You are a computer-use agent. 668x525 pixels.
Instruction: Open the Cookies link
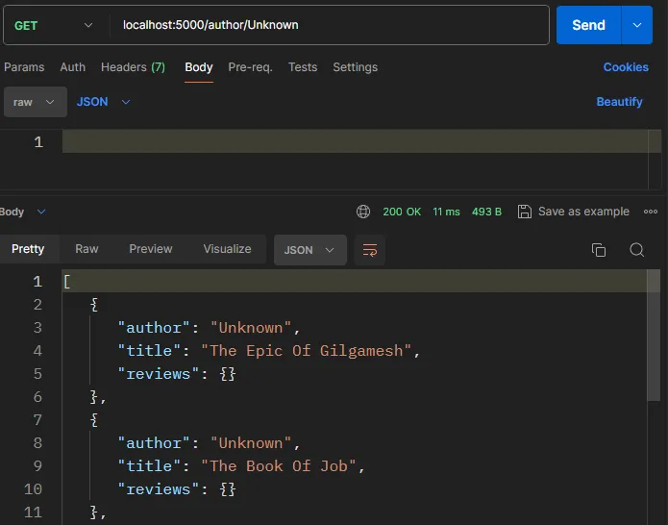[x=626, y=67]
